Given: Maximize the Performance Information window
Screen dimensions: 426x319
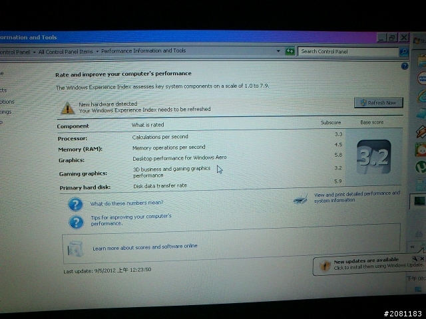Looking at the screenshot, I should pyautogui.click(x=392, y=37).
